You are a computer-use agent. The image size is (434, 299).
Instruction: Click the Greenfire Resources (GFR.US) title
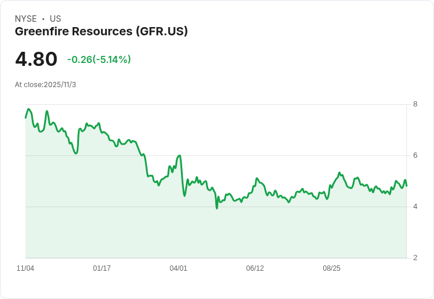(x=101, y=31)
